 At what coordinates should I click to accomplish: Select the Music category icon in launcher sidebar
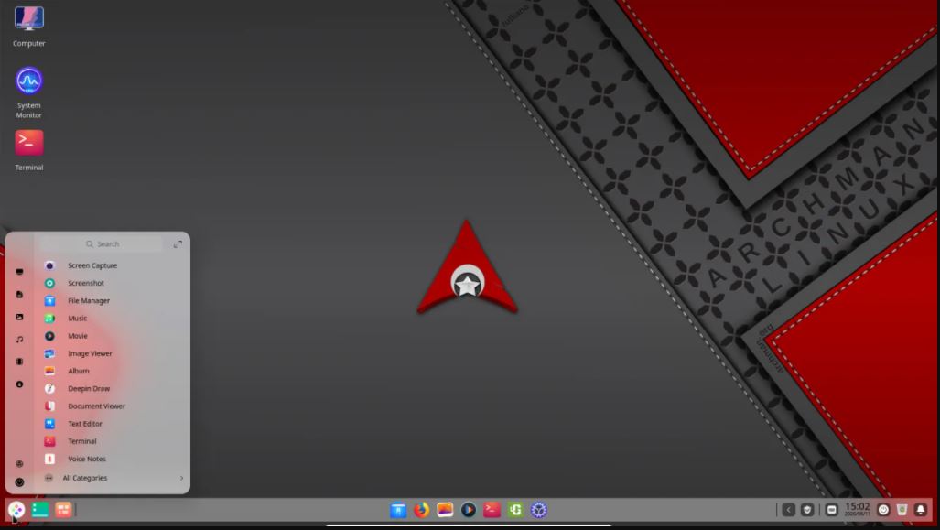pyautogui.click(x=20, y=339)
